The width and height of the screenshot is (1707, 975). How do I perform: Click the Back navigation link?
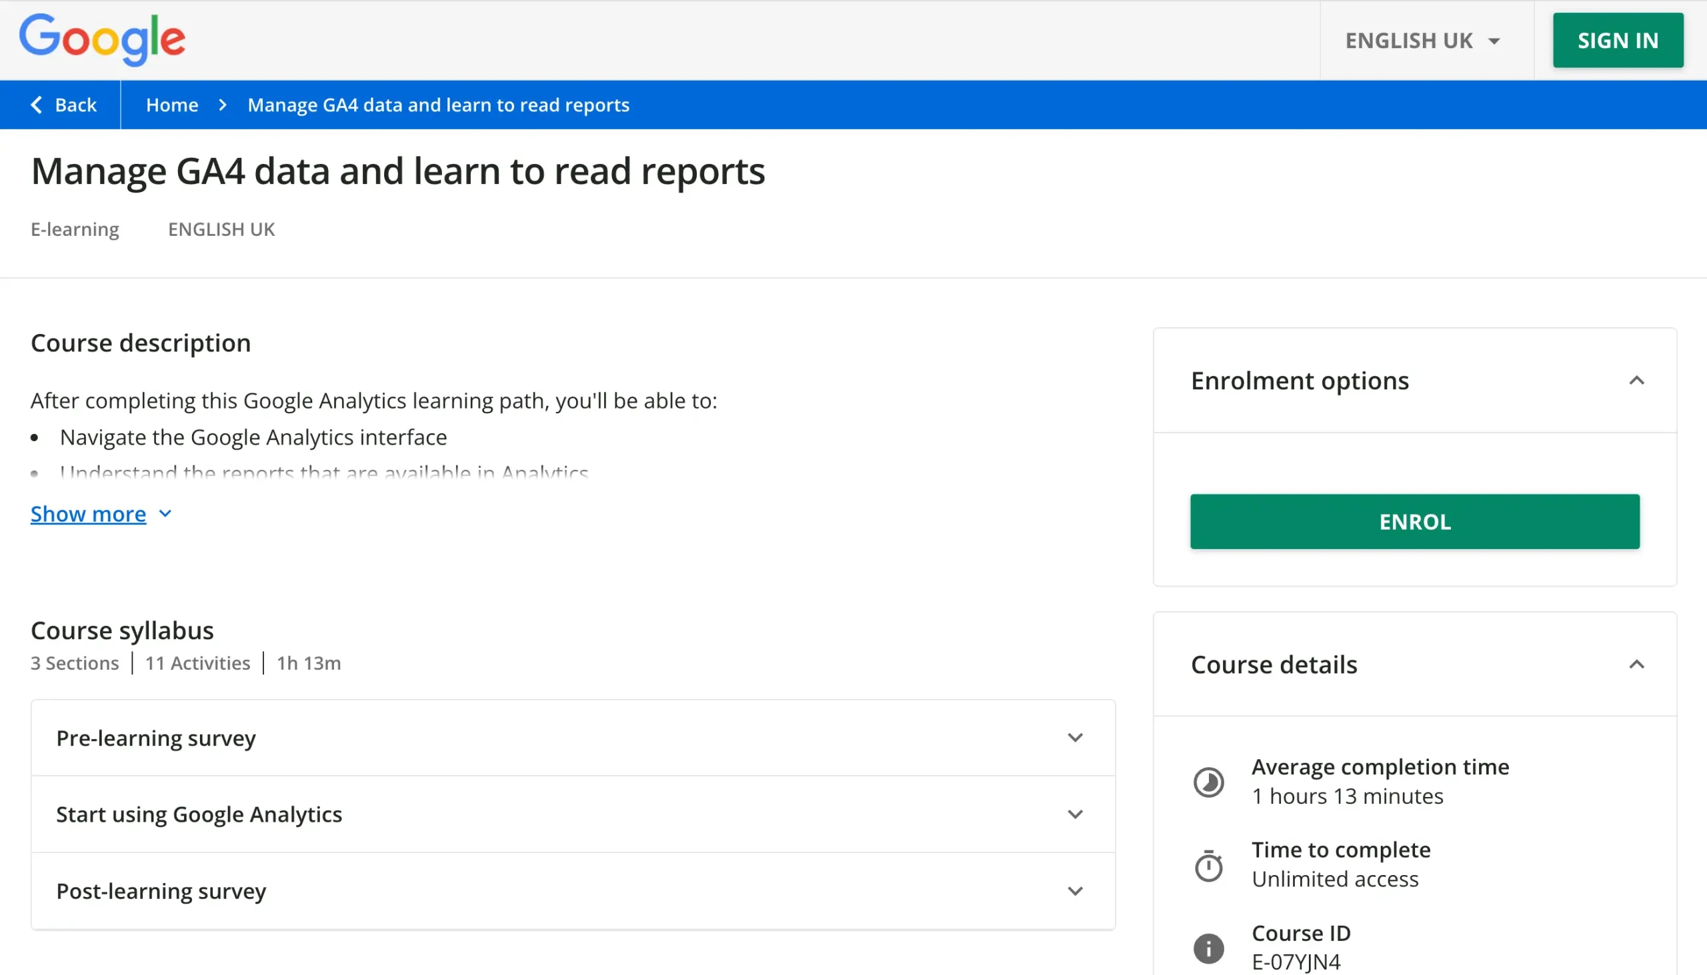coord(75,105)
